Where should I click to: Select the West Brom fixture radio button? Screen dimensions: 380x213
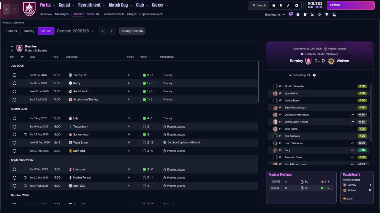[14, 143]
